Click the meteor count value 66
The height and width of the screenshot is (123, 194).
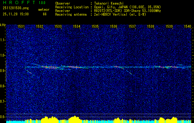[45, 14]
